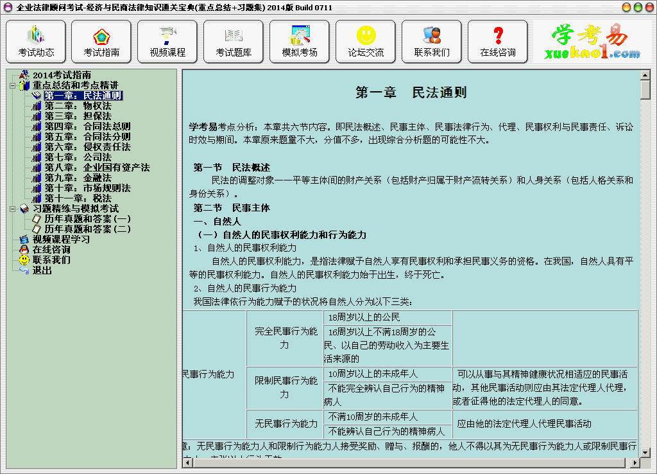Select tree item 第四章：合同法总则
Screen dimensions: 657x474
point(88,127)
